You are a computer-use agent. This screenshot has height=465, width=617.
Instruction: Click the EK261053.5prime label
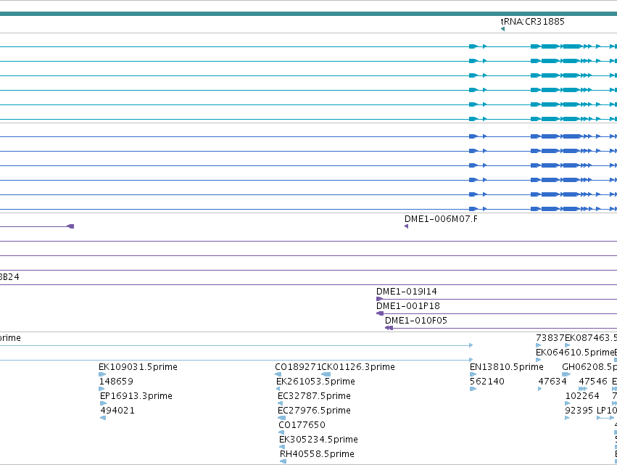pyautogui.click(x=315, y=382)
